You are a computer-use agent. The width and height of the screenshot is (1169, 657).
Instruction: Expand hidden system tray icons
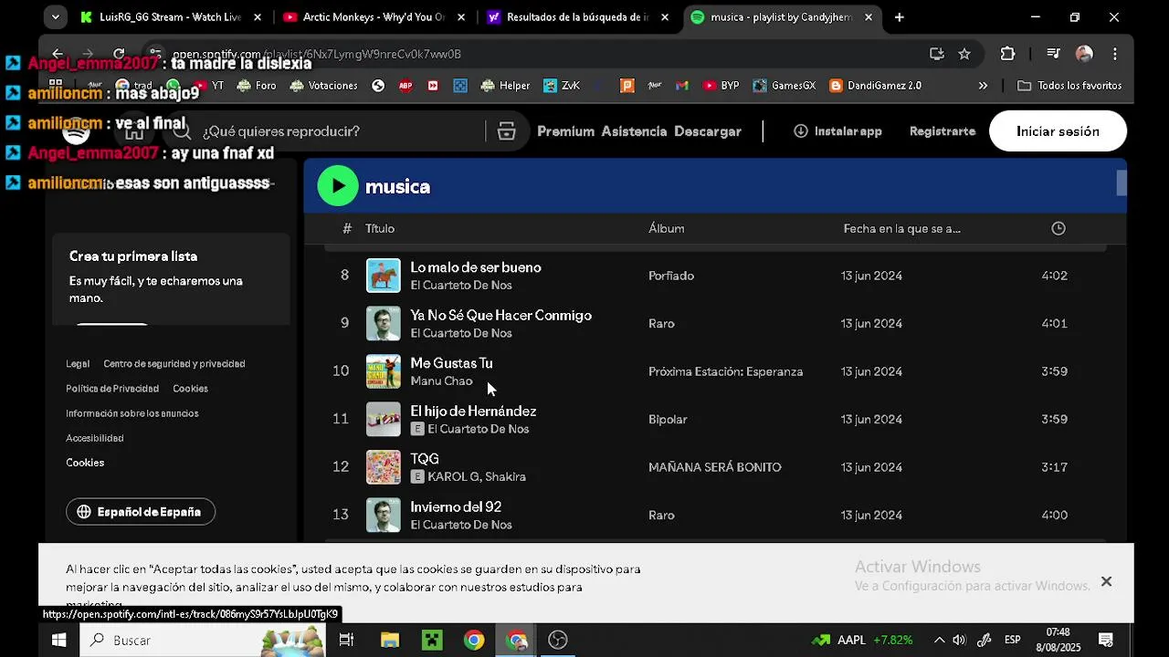[939, 640]
